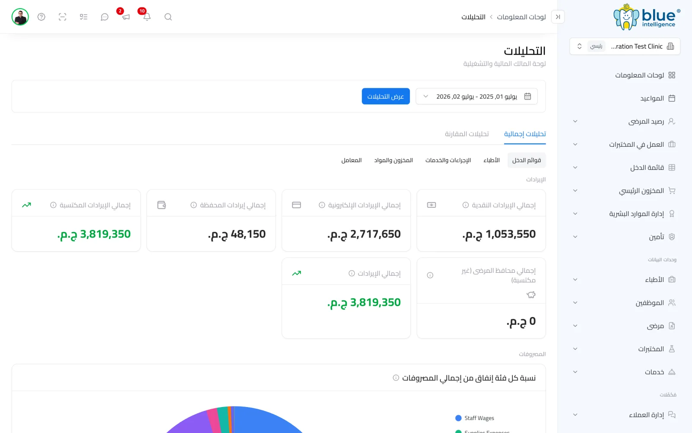Click the credit card icon
This screenshot has height=433, width=692.
click(297, 205)
